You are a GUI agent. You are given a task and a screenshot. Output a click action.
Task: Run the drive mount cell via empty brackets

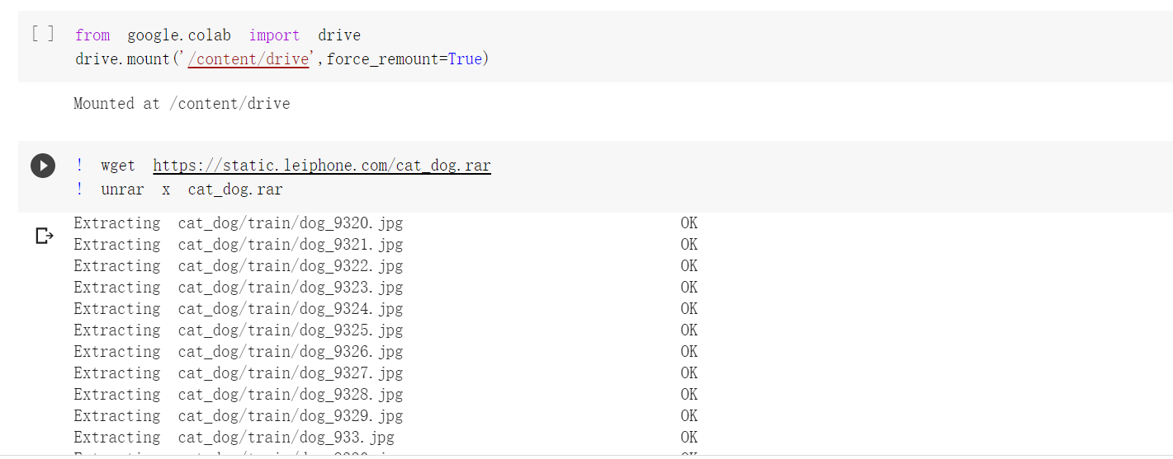pyautogui.click(x=43, y=34)
